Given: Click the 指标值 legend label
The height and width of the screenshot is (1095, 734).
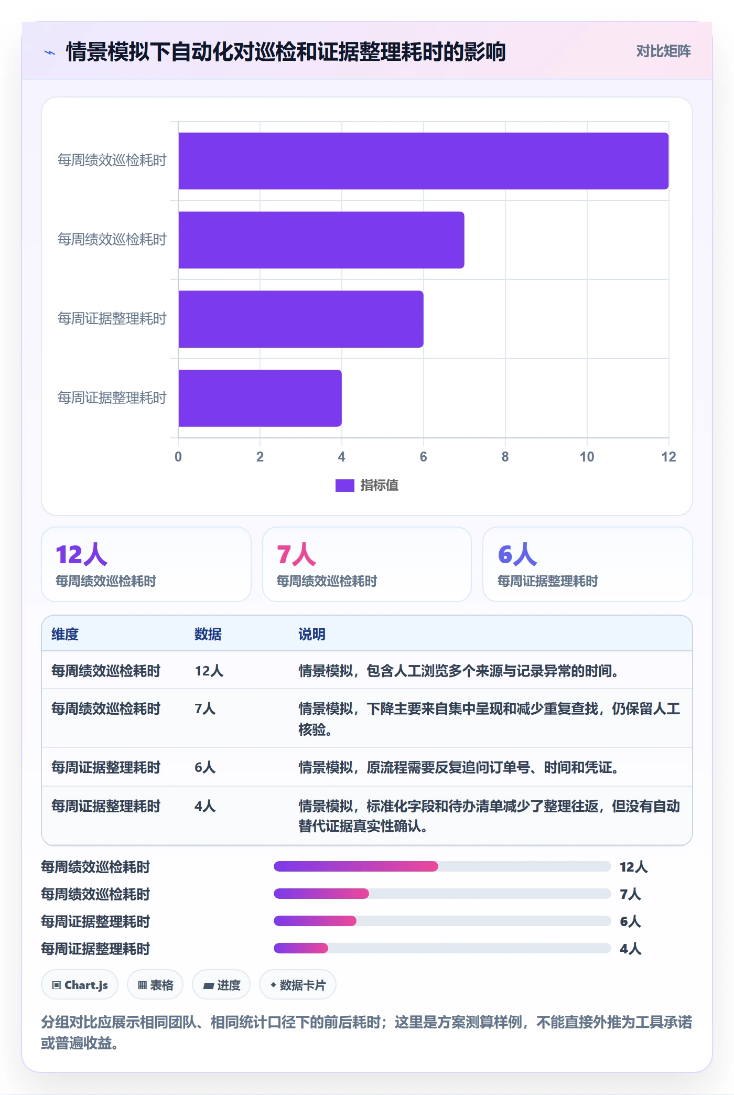Looking at the screenshot, I should [x=379, y=486].
